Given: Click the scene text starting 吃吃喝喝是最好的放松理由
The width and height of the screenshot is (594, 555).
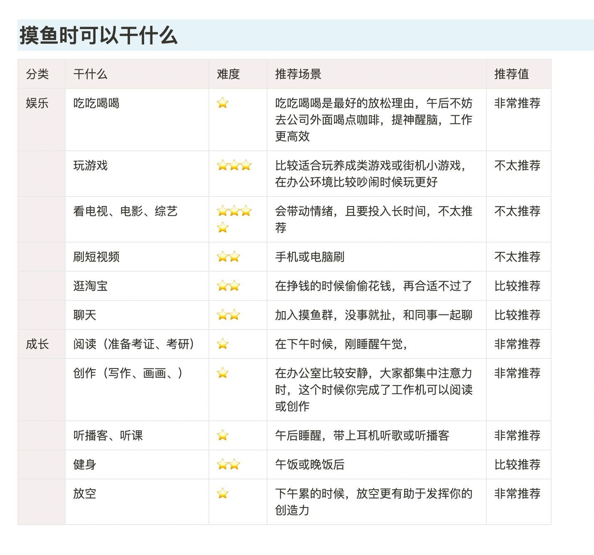Looking at the screenshot, I should [374, 120].
